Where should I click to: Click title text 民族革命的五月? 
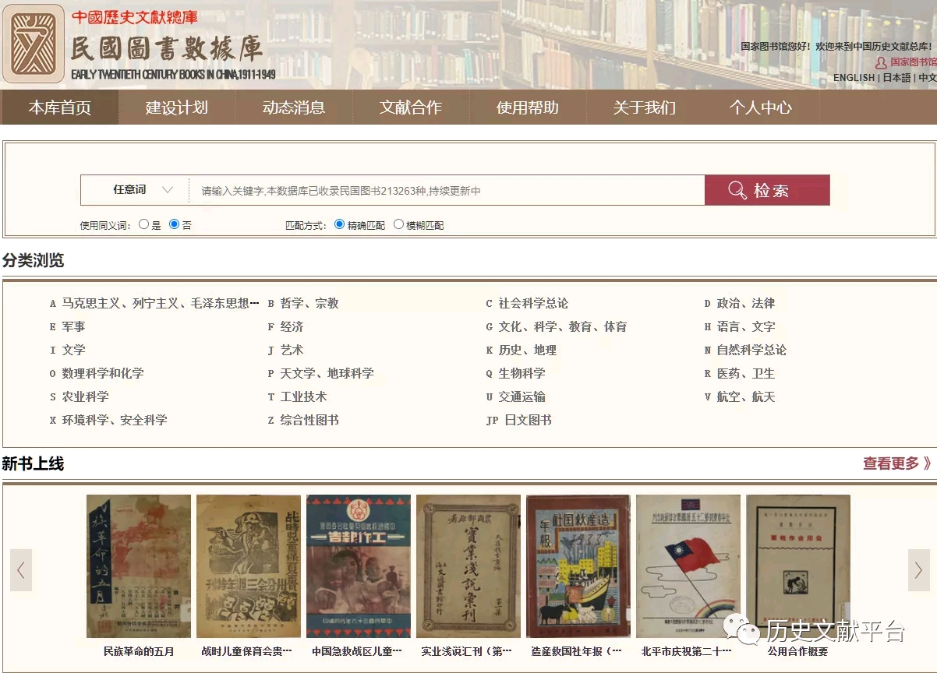(x=139, y=651)
